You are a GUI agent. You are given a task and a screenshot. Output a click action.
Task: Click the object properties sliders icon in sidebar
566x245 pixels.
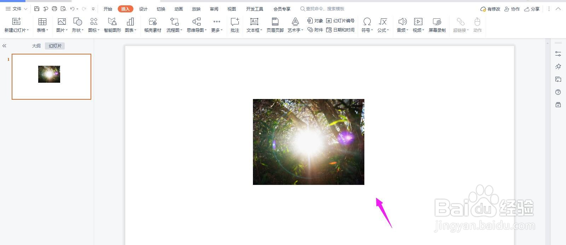pos(558,54)
